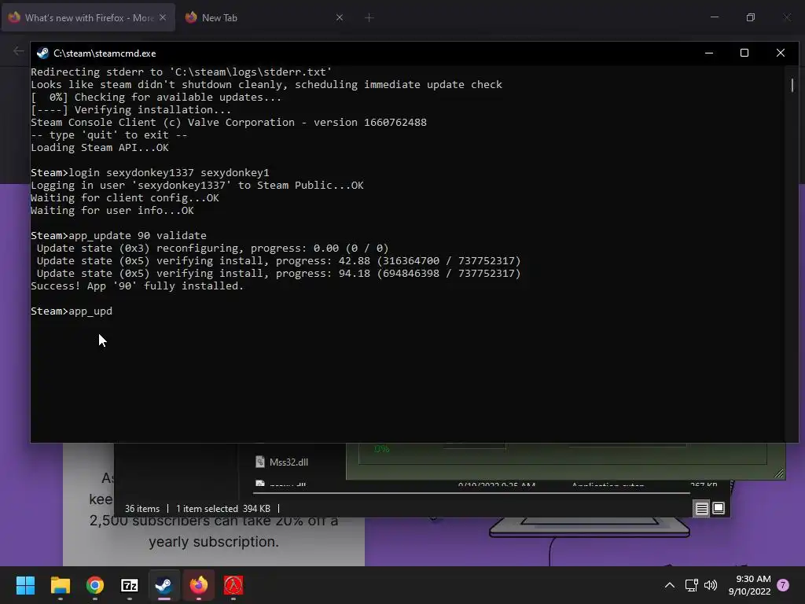Viewport: 805px width, 604px height.
Task: Open File Explorer from the taskbar
Action: (60, 585)
